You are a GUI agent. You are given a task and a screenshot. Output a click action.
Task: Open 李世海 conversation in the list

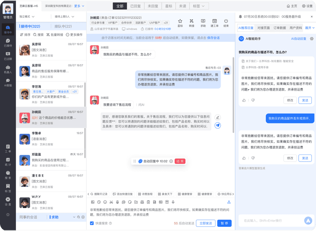51,92
